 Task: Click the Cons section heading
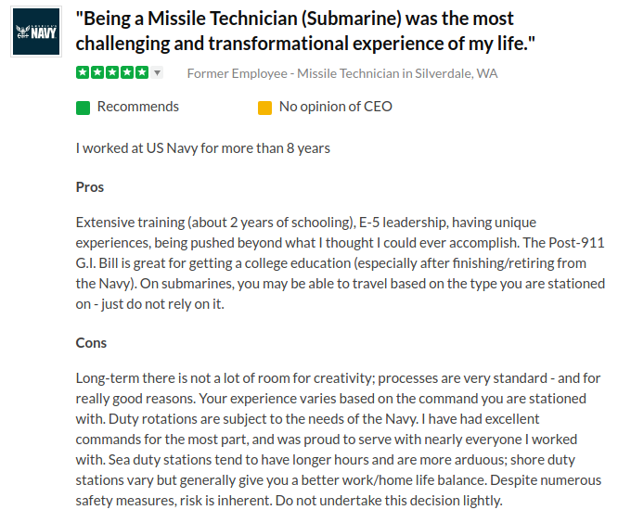tap(91, 343)
